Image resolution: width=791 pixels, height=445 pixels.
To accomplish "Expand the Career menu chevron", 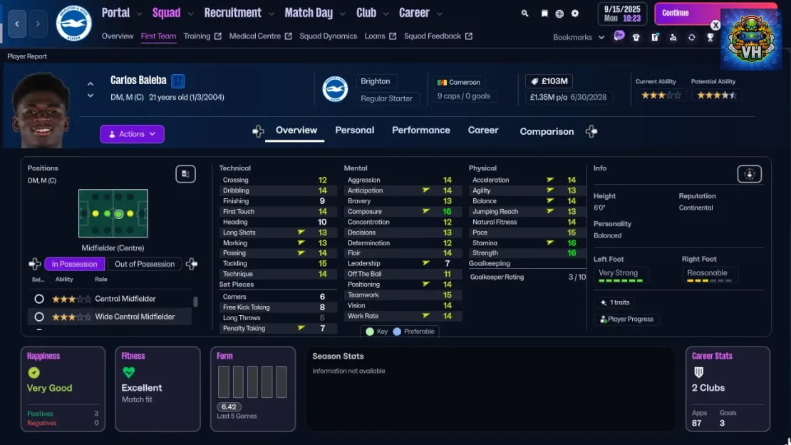I will tap(440, 14).
